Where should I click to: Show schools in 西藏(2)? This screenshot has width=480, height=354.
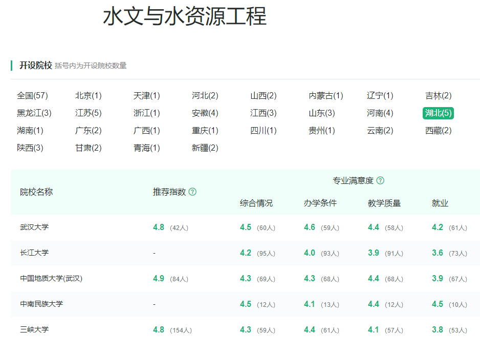[439, 131]
